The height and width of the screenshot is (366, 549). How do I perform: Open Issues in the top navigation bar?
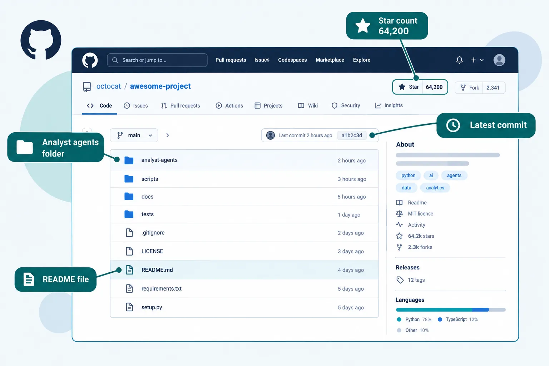(x=262, y=60)
